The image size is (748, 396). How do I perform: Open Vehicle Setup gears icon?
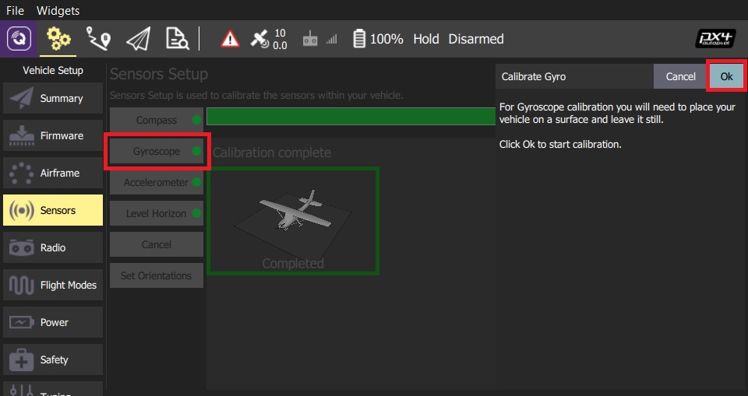pyautogui.click(x=58, y=38)
